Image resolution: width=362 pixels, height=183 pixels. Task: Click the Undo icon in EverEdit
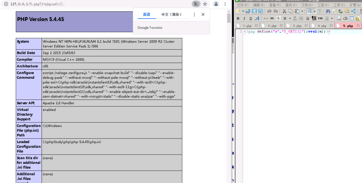pyautogui.click(x=269, y=11)
